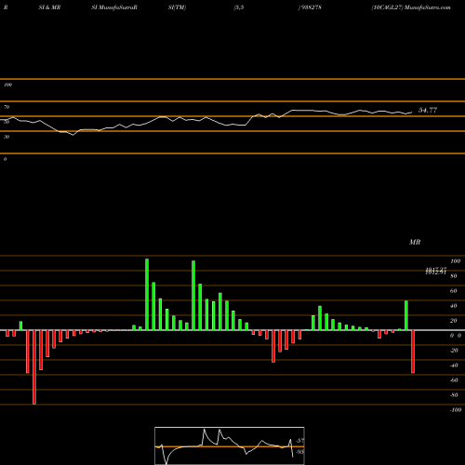Screen dimensions: 465x465
Task: Click the MR right axis label -40
Action: (454, 365)
